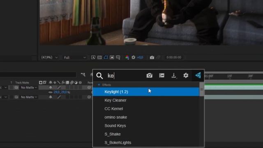Click the fx effects column header icon
This screenshot has height=148, width=263.
[63, 82]
